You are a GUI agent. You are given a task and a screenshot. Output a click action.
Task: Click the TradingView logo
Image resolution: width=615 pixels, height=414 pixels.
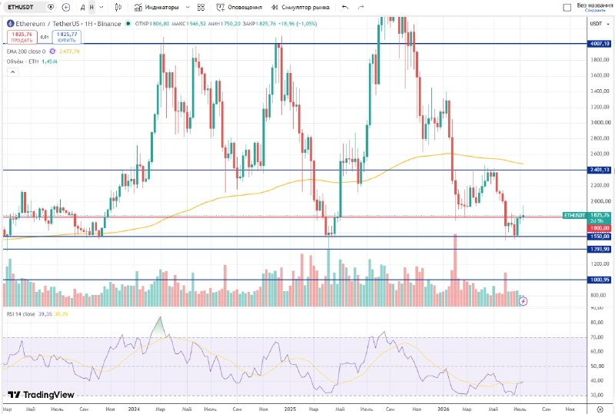tap(41, 394)
